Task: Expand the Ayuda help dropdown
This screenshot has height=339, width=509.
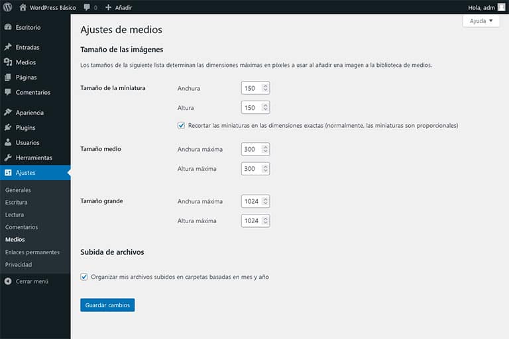Action: tap(481, 21)
